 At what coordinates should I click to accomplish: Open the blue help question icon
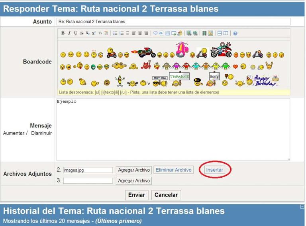[x=235, y=33]
